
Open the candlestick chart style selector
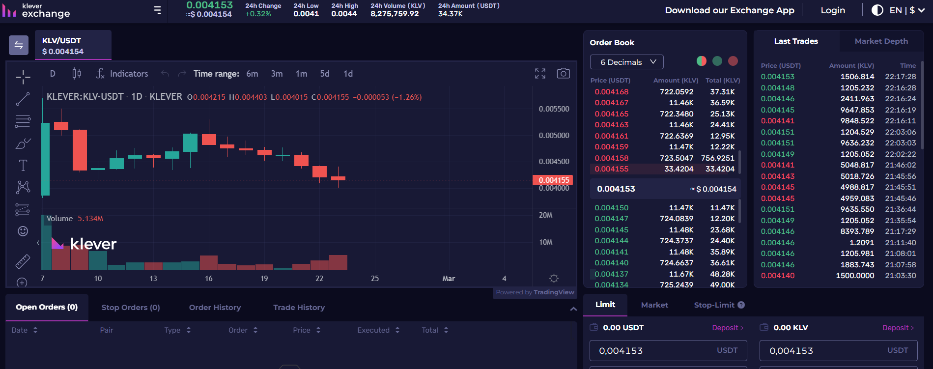pos(77,74)
